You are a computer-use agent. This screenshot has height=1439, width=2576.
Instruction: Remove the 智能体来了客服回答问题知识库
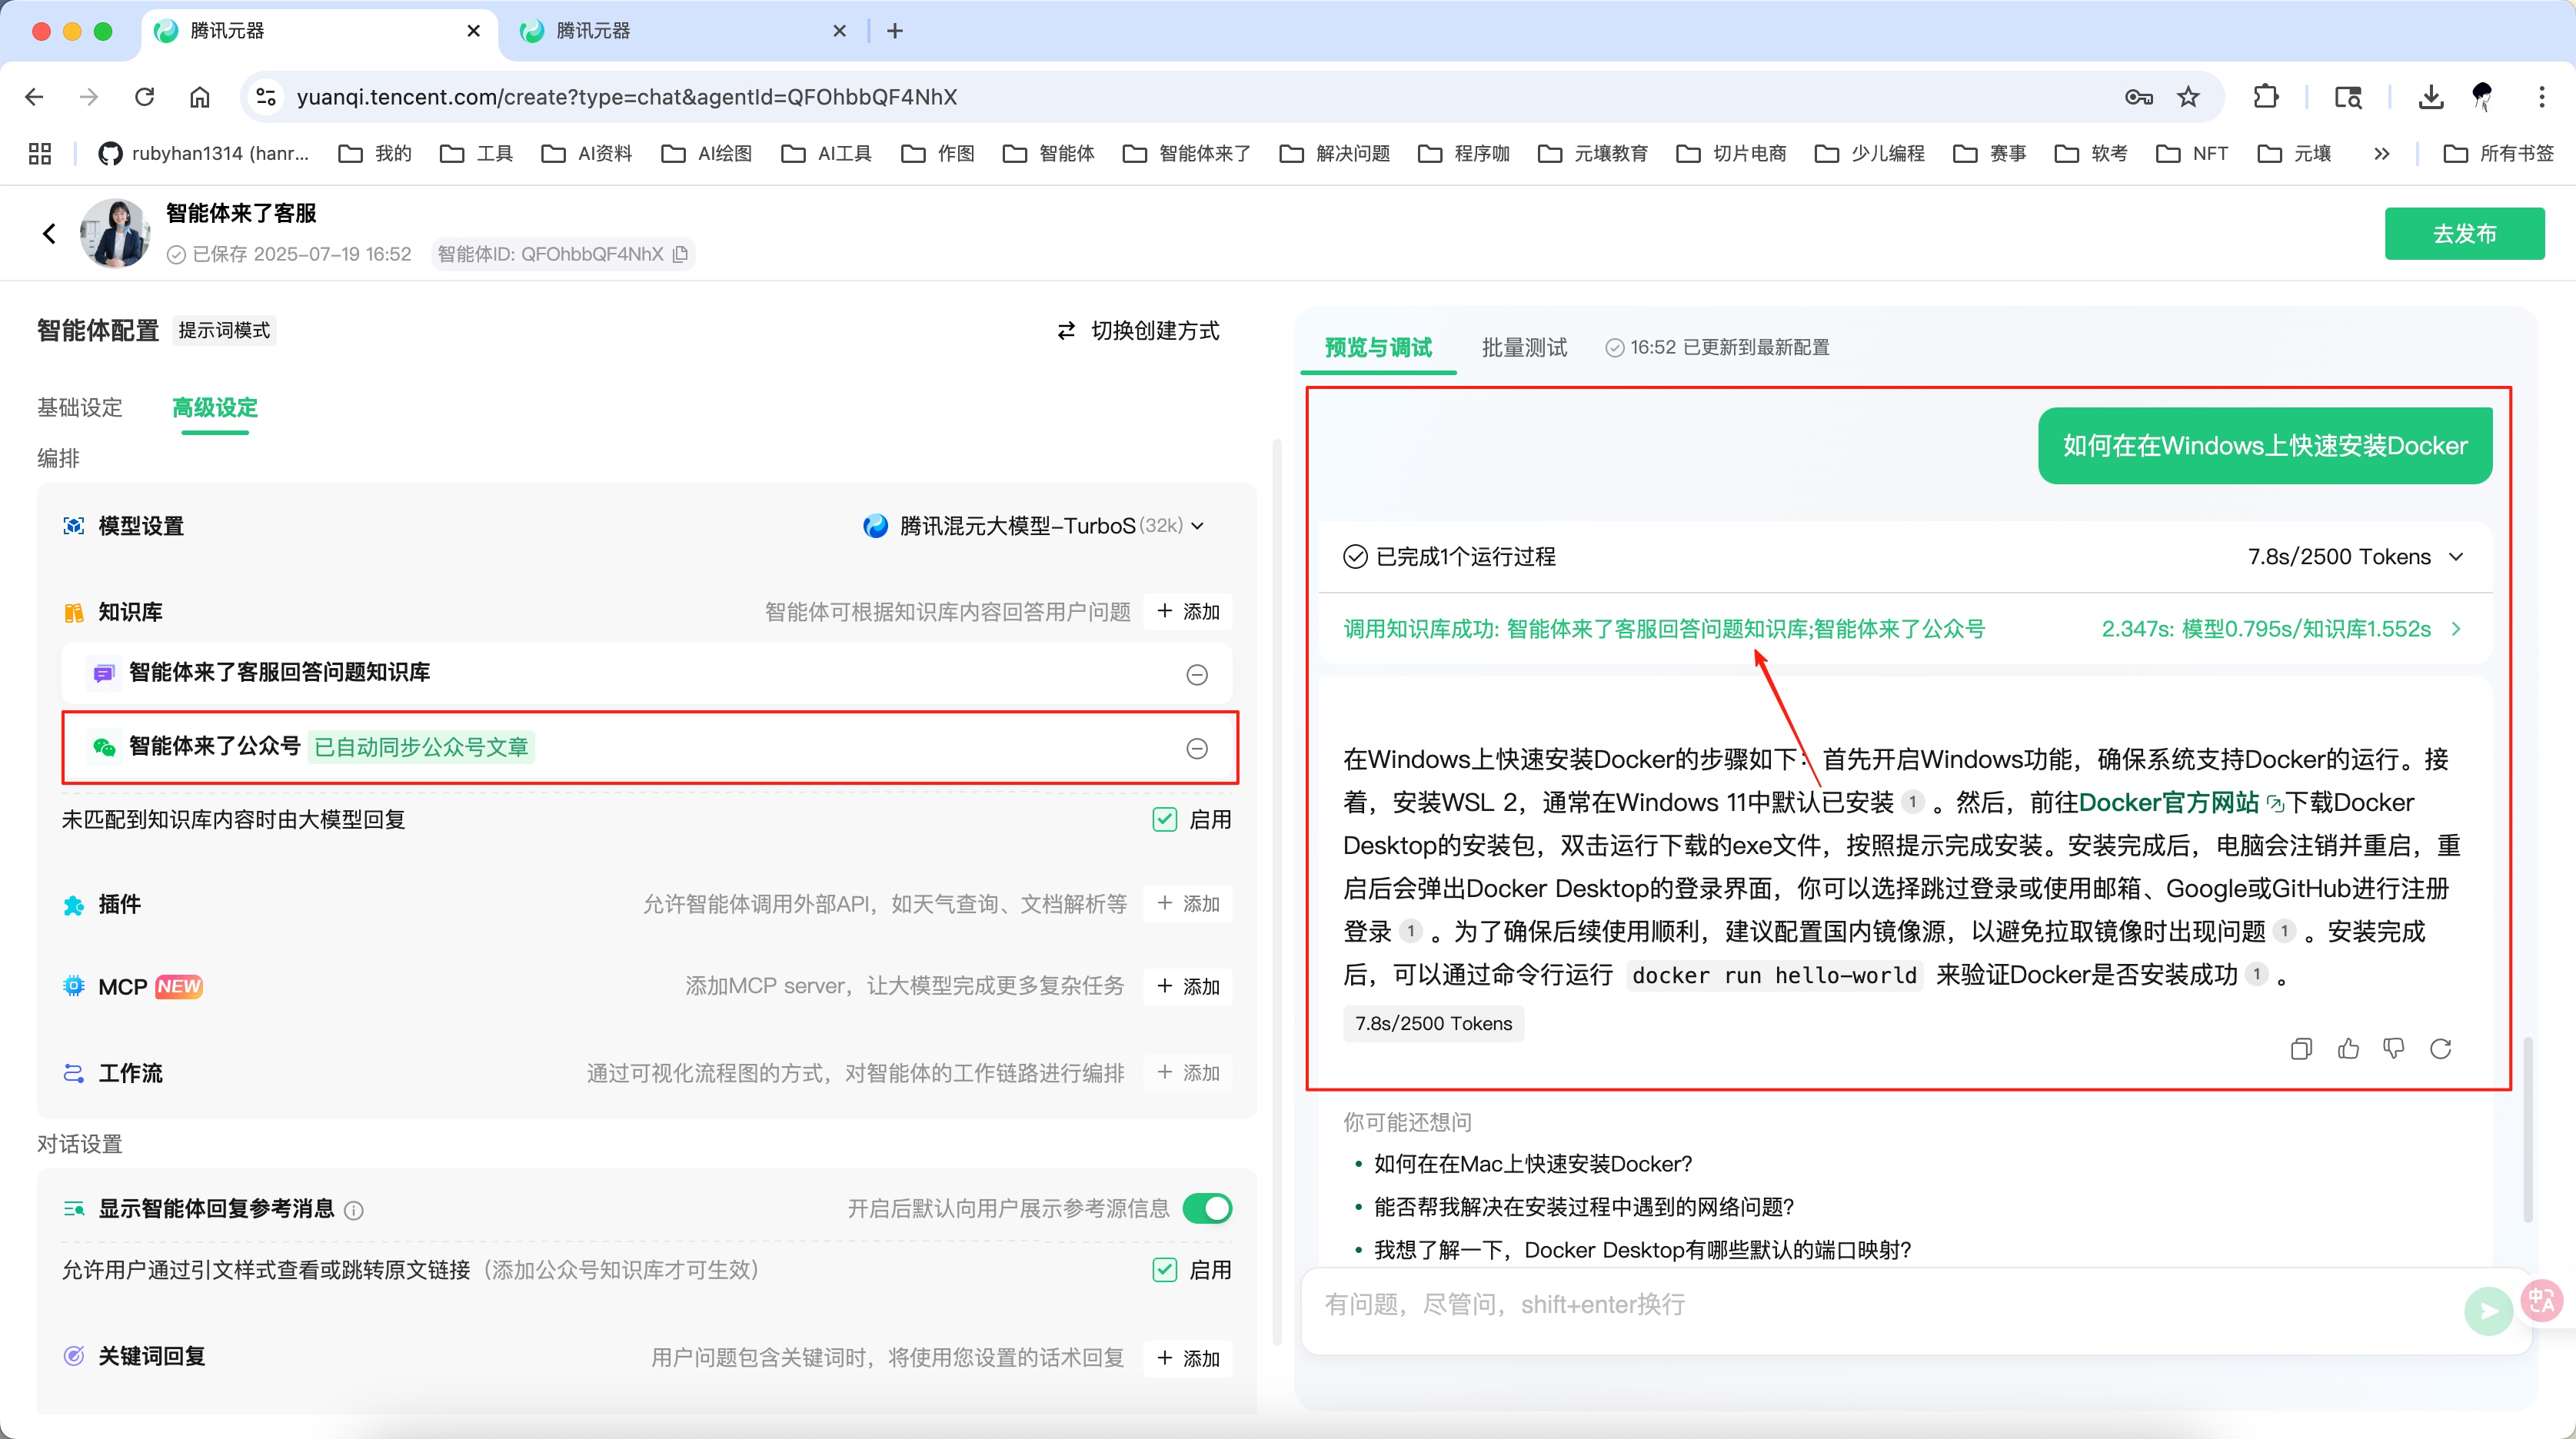coord(1197,674)
